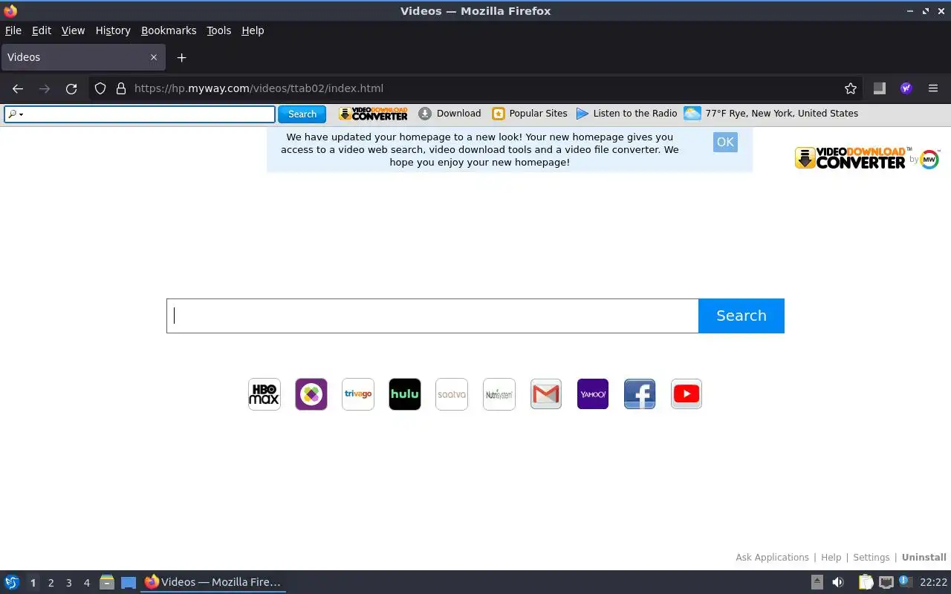Open the Trivago shortcut tile
Viewport: 951px width, 594px height.
pyautogui.click(x=358, y=394)
